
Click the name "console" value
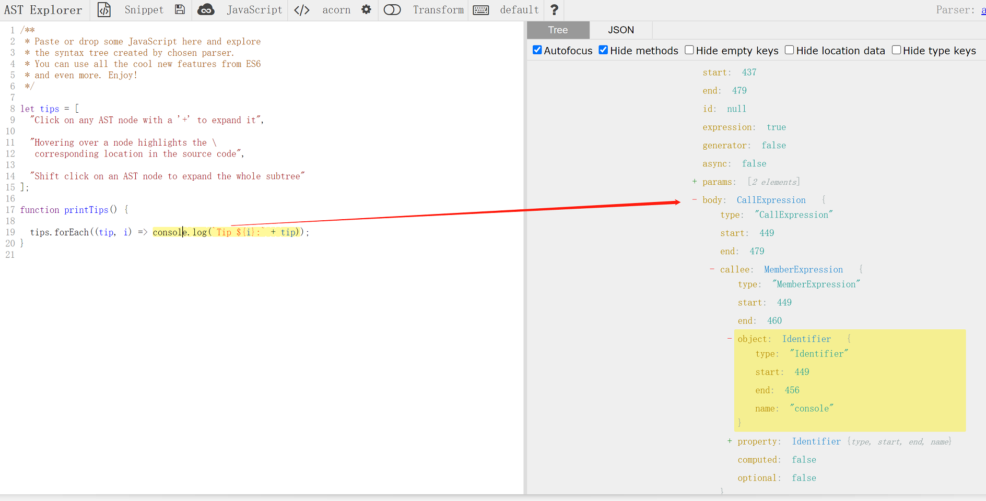pyautogui.click(x=812, y=408)
